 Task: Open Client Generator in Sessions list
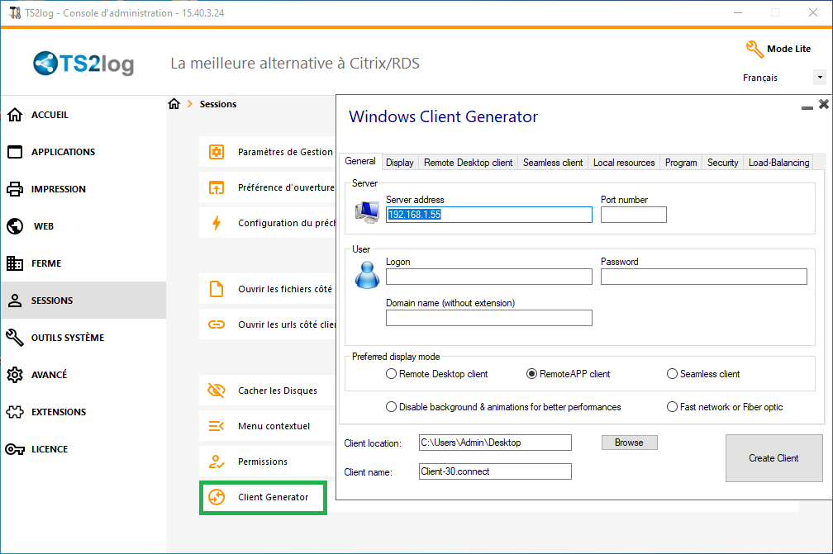click(263, 497)
